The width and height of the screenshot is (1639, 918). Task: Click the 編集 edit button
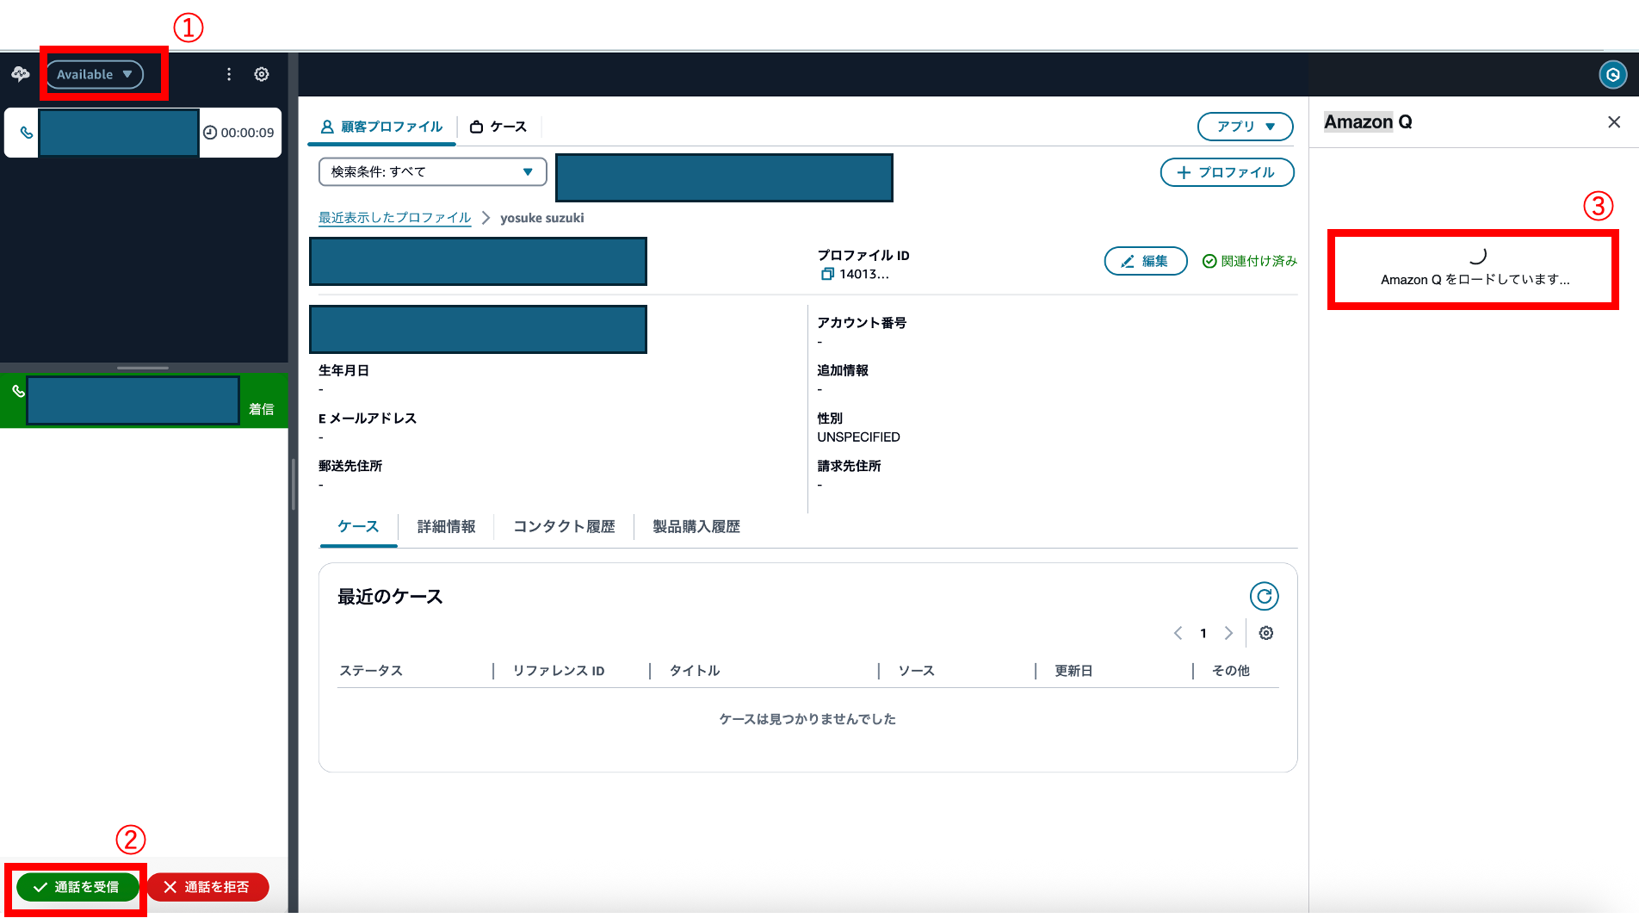(x=1146, y=261)
